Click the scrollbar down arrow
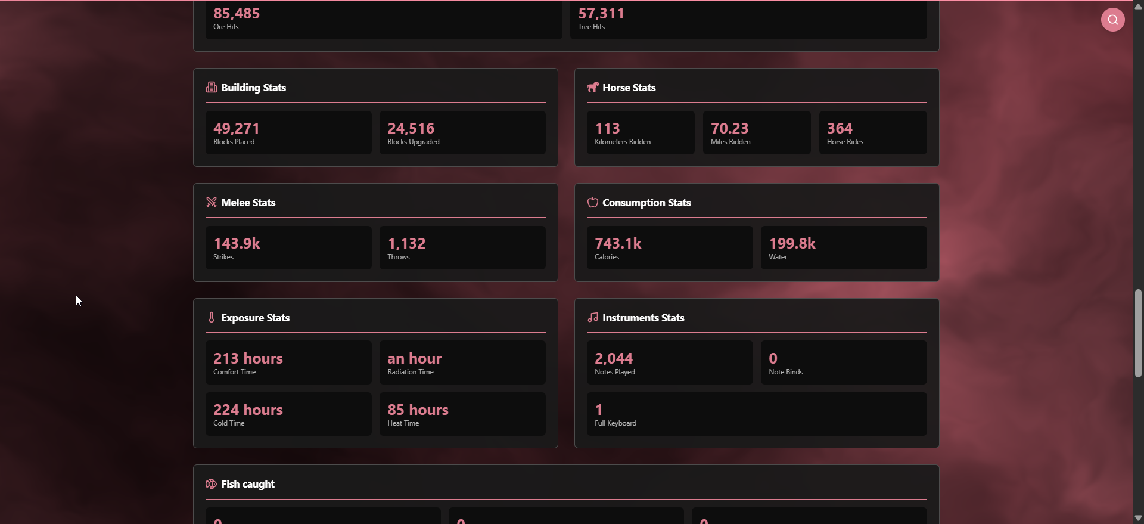 [1138, 518]
